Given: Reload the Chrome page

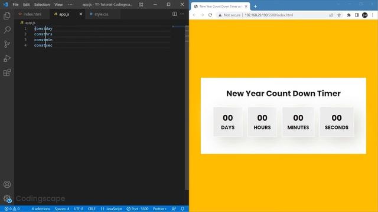Looking at the screenshot, I should tap(210, 15).
